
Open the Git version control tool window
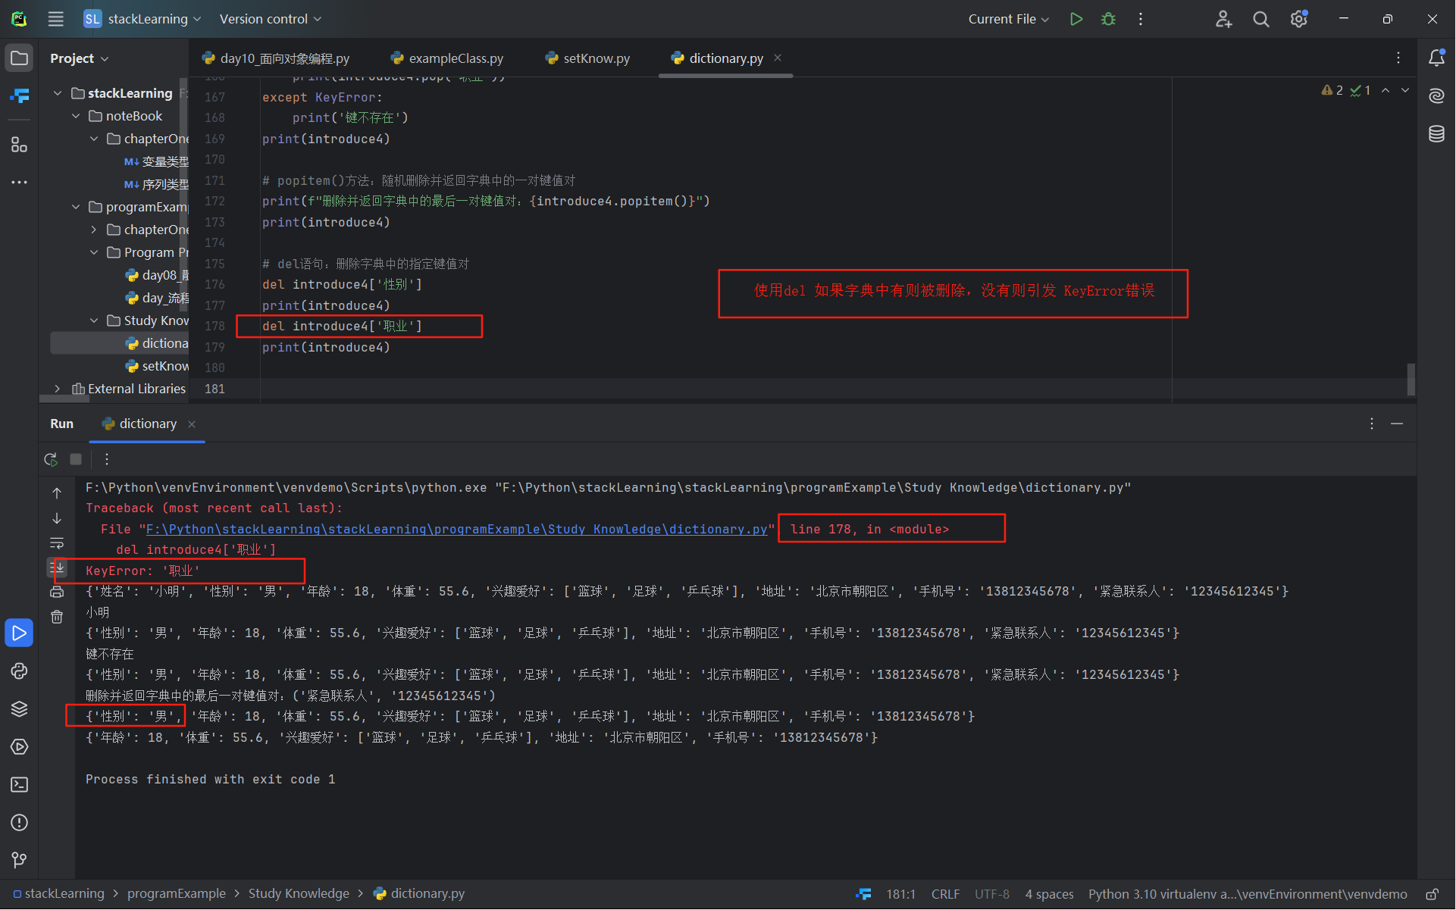(x=19, y=860)
